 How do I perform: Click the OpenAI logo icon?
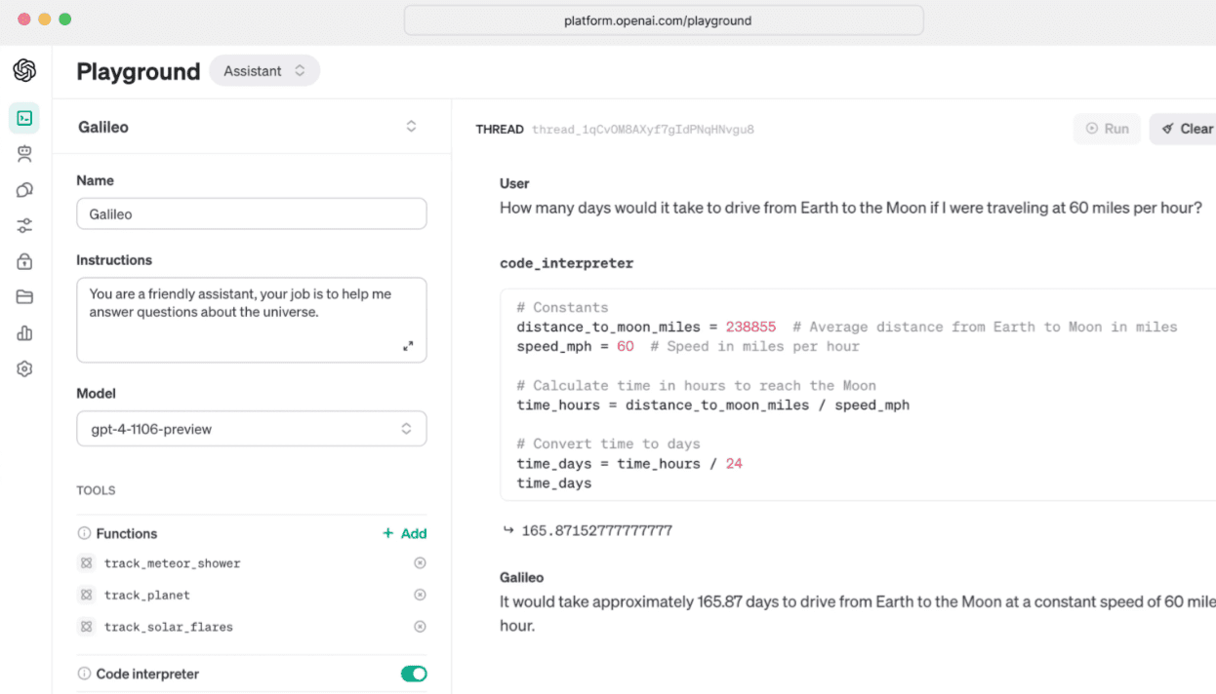click(x=24, y=70)
